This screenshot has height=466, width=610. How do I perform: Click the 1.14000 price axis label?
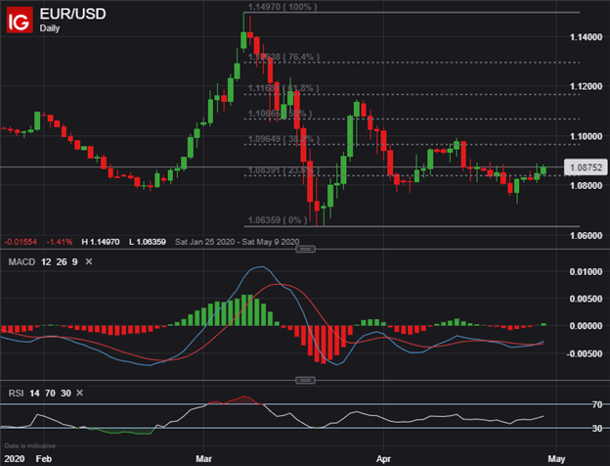click(x=586, y=37)
